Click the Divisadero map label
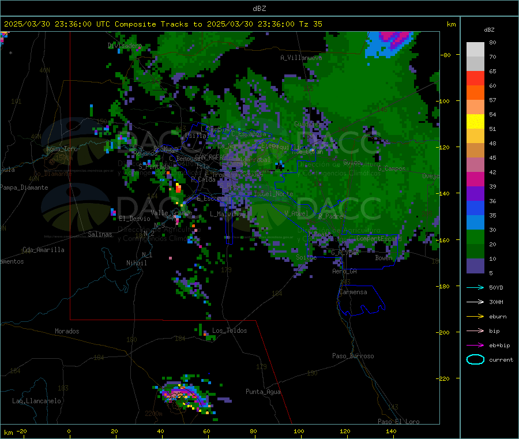 tap(125, 46)
